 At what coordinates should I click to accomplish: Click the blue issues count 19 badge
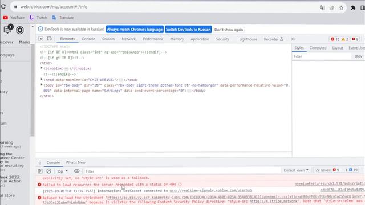[354, 170]
